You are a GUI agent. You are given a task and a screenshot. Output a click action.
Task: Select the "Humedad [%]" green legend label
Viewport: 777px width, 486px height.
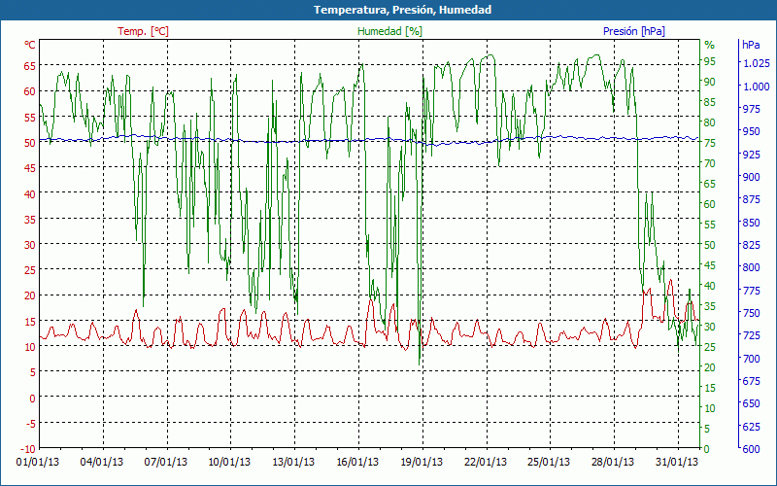[390, 31]
